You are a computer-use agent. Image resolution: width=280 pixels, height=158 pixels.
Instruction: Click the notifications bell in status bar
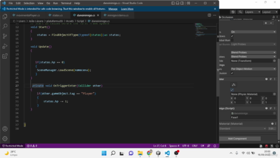click(215, 146)
